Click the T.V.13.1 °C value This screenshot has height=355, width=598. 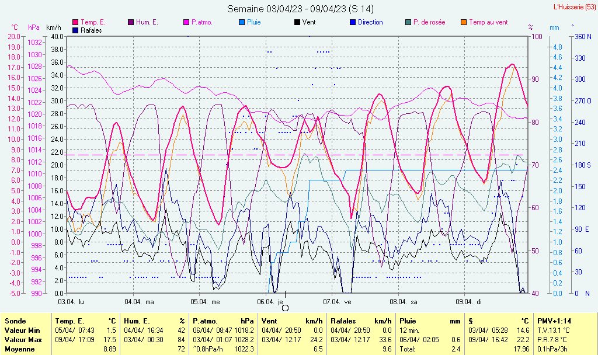(x=554, y=330)
